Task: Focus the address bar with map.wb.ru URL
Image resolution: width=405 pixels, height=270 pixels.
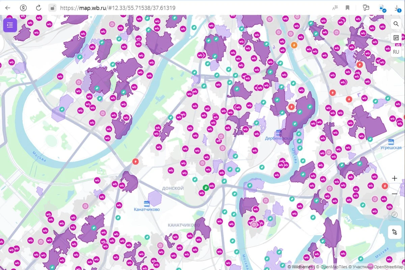Action: coord(189,8)
